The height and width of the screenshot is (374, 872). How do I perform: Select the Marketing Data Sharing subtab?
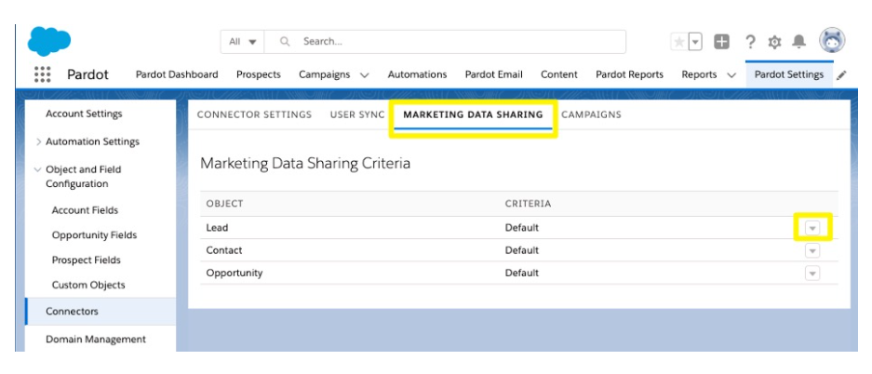point(474,114)
